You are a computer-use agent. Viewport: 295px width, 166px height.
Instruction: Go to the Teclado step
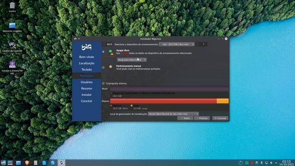pyautogui.click(x=87, y=70)
